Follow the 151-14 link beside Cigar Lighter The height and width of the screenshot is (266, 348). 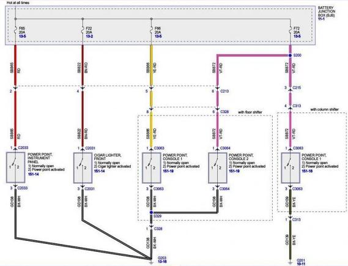(100, 171)
